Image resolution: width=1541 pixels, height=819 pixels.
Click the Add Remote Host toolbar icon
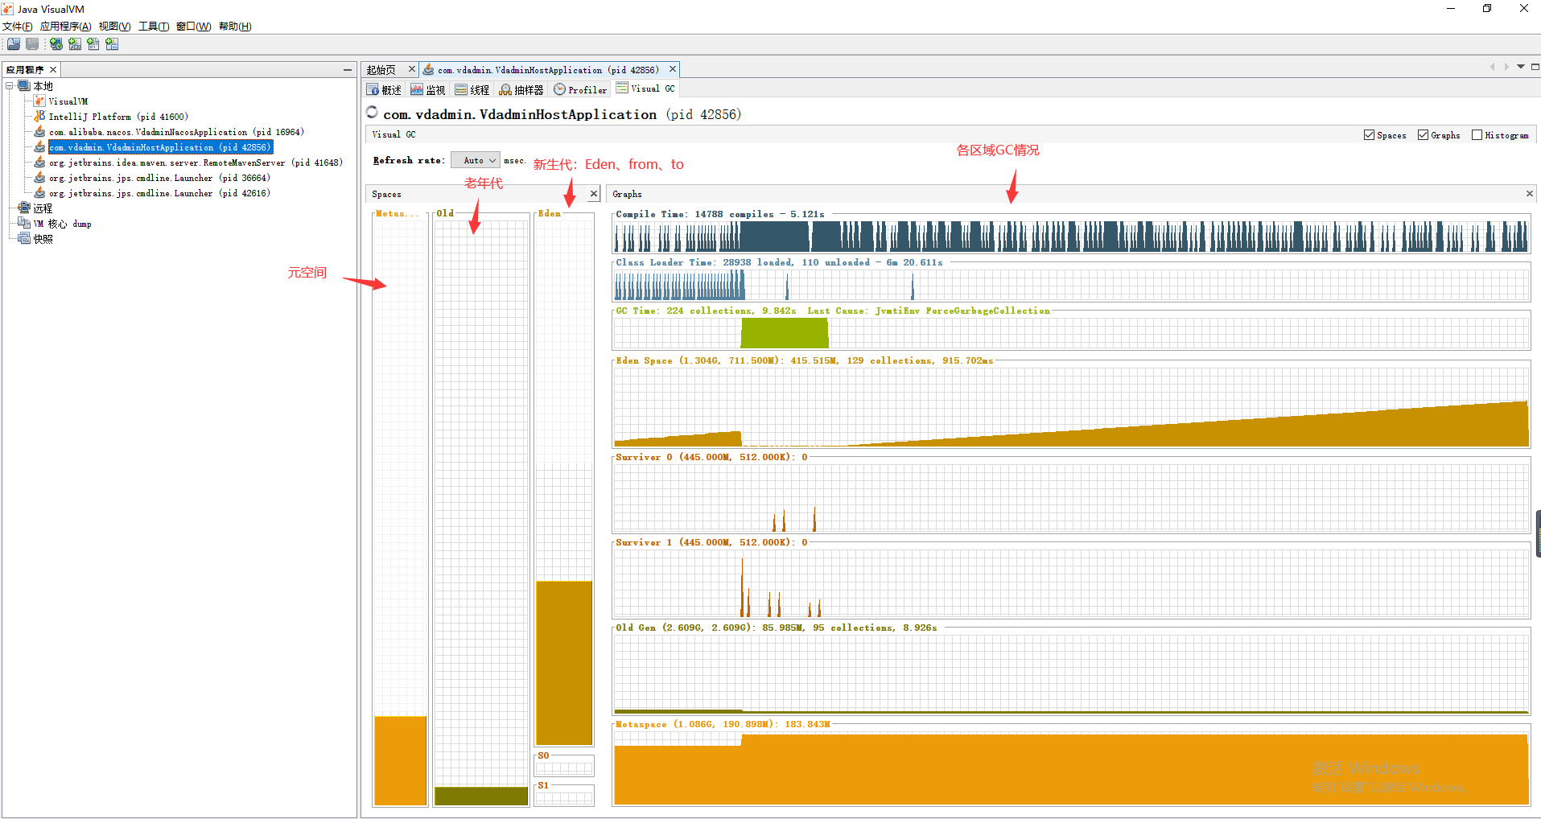[x=56, y=43]
